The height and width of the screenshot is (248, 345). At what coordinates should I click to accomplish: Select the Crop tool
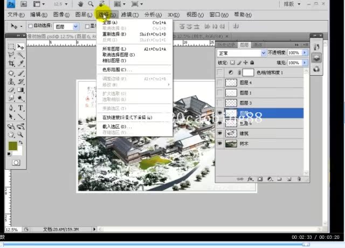click(x=11, y=64)
